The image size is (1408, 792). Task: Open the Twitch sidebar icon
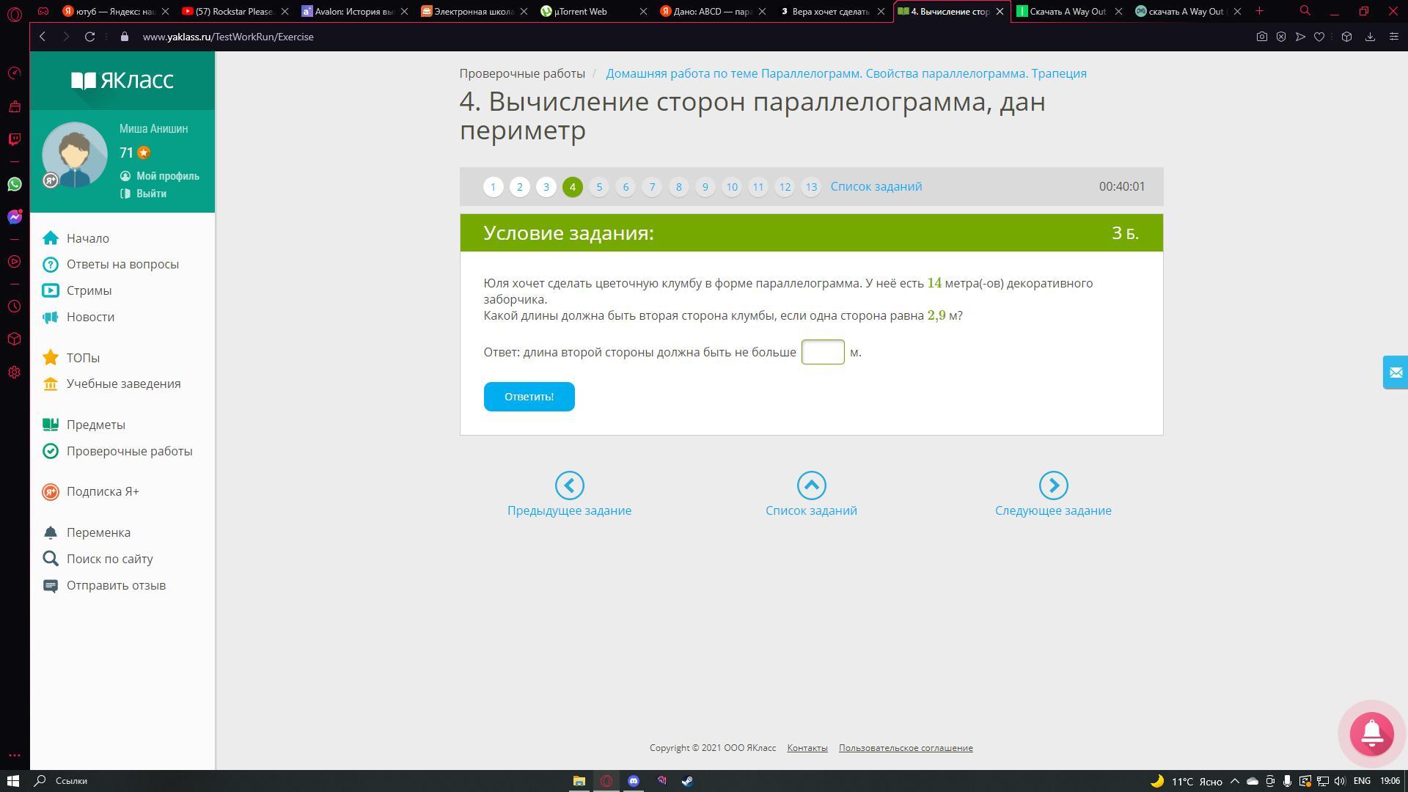(15, 139)
